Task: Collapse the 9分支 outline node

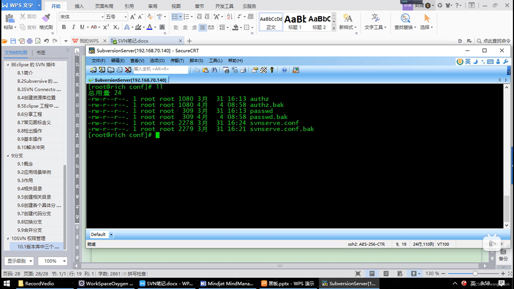Action: pos(8,155)
